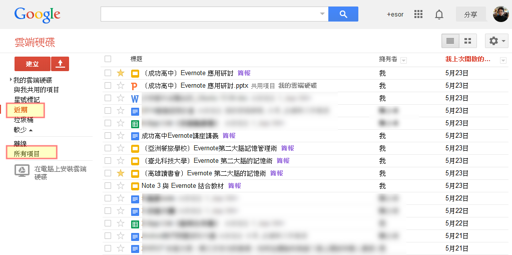This screenshot has width=512, height=255.
Task: Open 星號標記 in sidebar
Action: point(27,100)
